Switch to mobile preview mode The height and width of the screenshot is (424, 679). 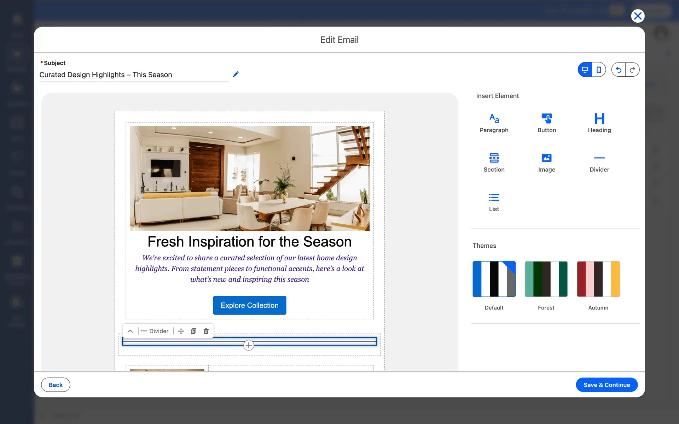tap(599, 70)
